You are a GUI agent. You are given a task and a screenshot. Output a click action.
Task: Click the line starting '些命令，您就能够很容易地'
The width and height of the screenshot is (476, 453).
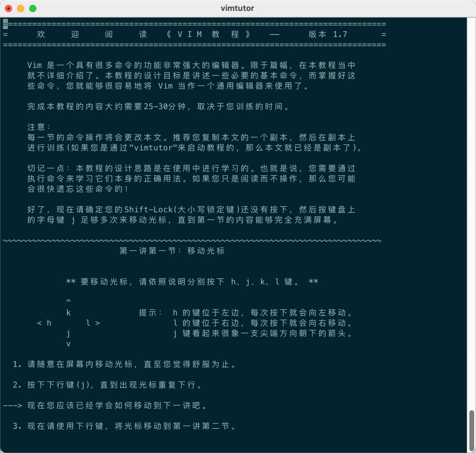168,86
